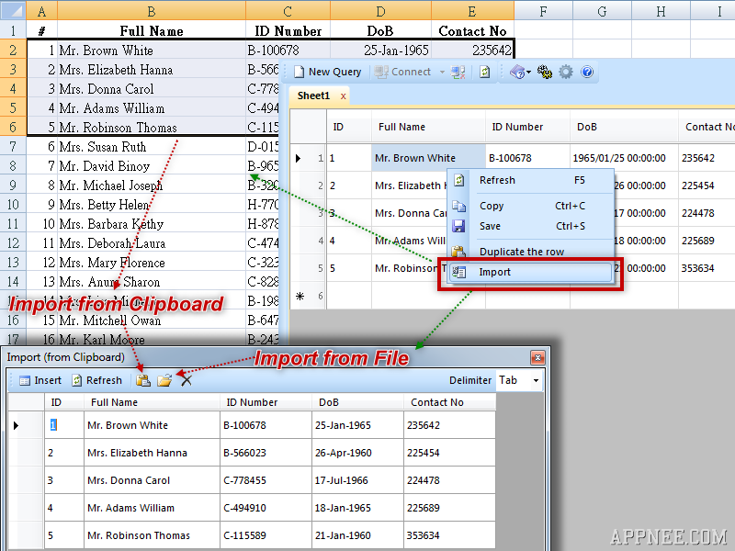Click the ID cell containing highlighted 1

pyautogui.click(x=64, y=425)
